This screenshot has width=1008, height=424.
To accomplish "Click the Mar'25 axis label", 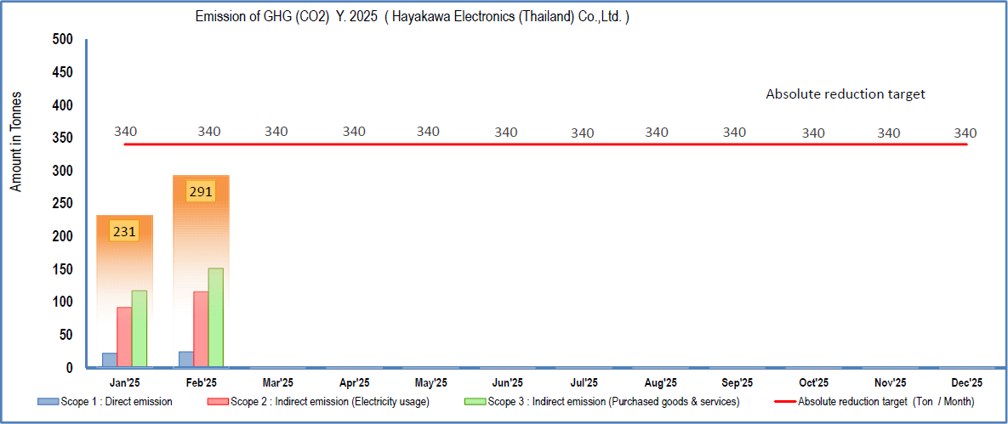I will [277, 383].
